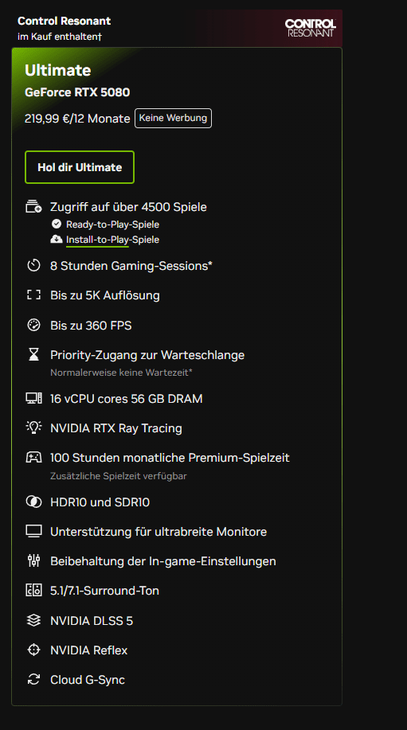
Task: Open the Install-to-Play-Spiele link
Action: click(x=112, y=240)
